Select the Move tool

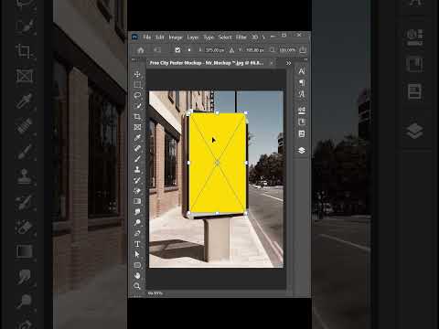tap(137, 74)
